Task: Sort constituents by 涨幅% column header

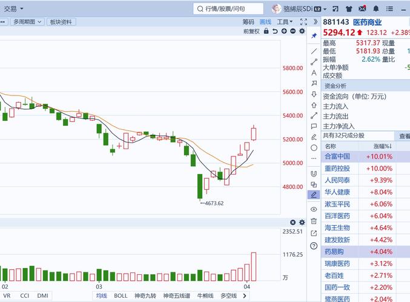Action: (383, 146)
